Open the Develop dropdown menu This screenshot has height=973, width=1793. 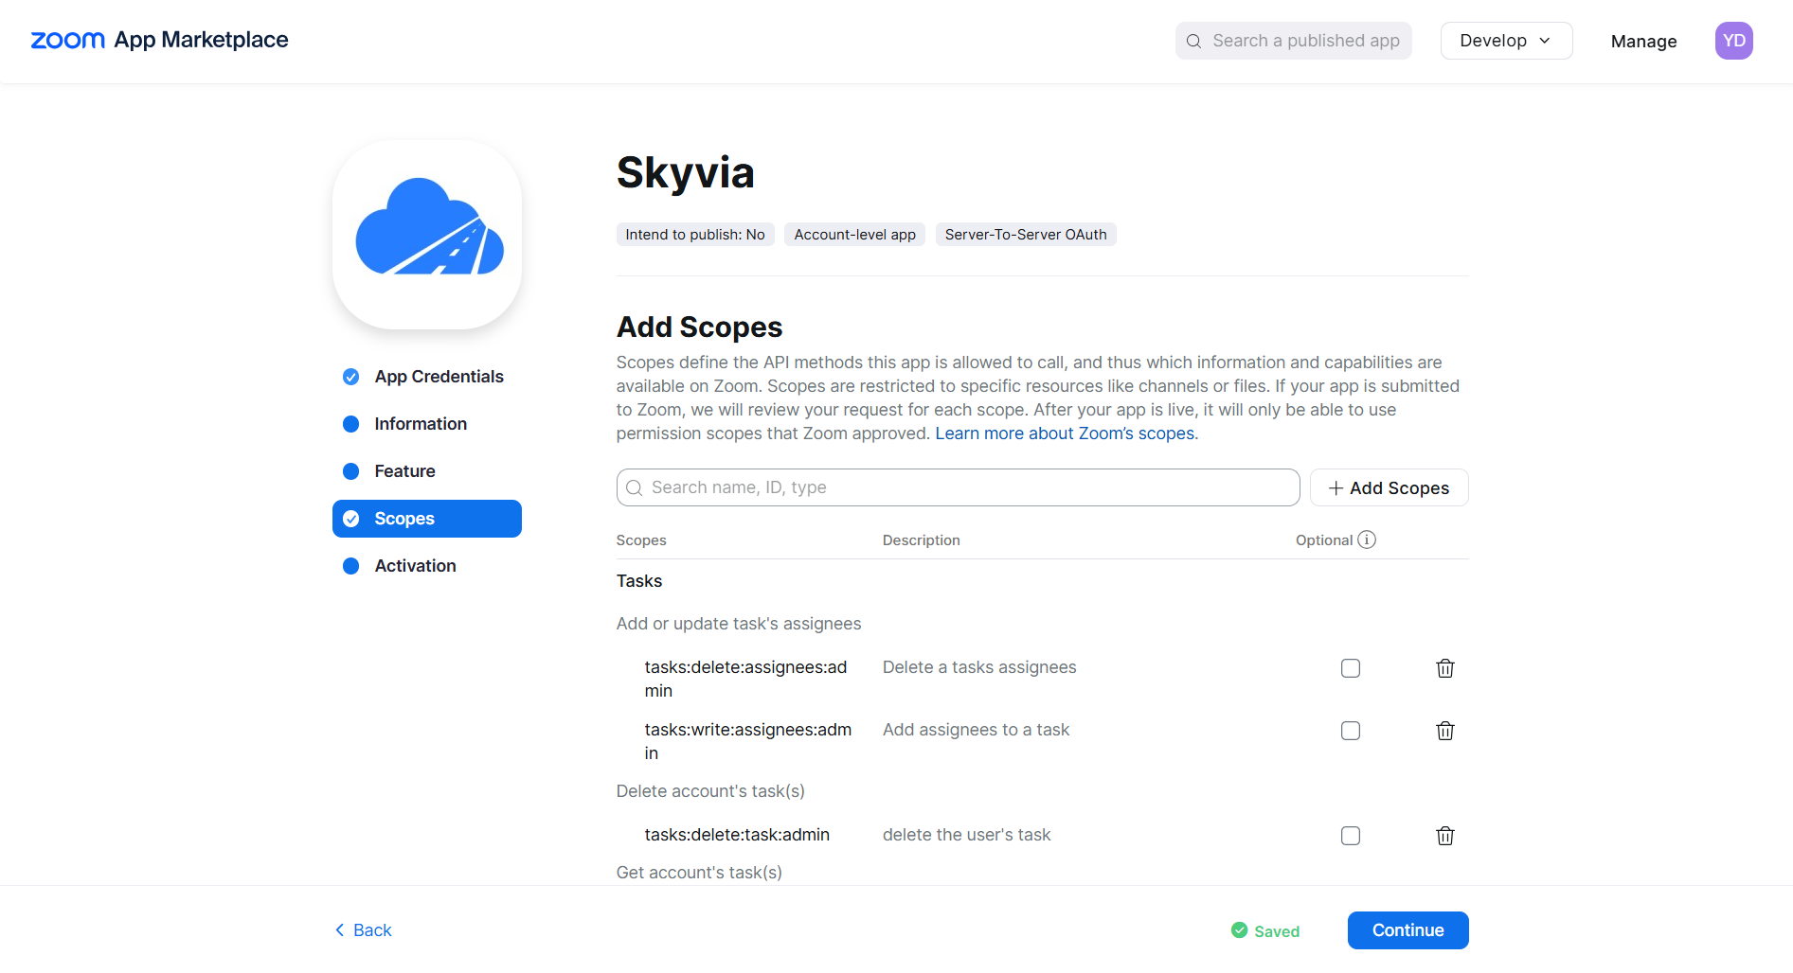pyautogui.click(x=1506, y=41)
